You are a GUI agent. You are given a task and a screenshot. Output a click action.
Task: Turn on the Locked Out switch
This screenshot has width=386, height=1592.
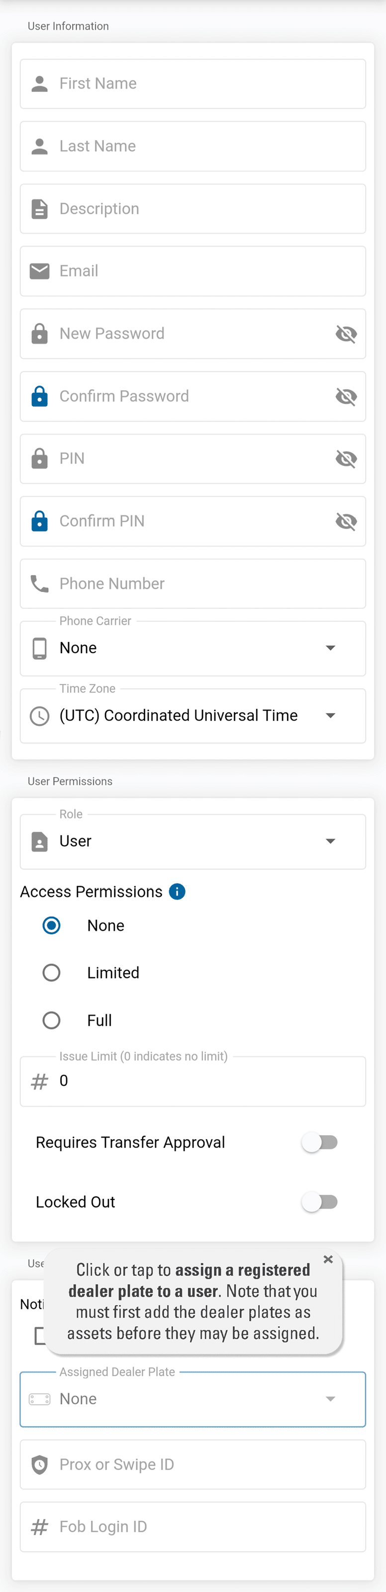point(319,1201)
